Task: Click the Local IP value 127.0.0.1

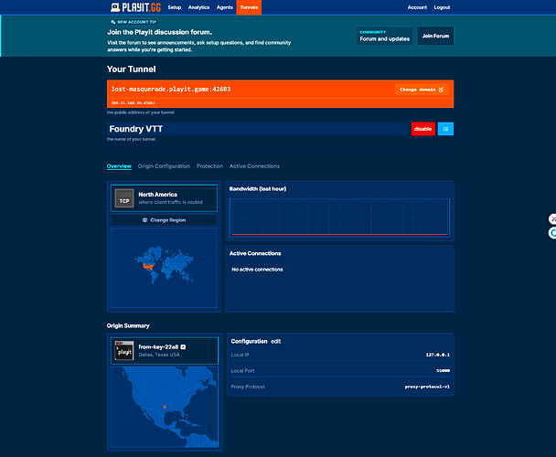Action: point(437,355)
